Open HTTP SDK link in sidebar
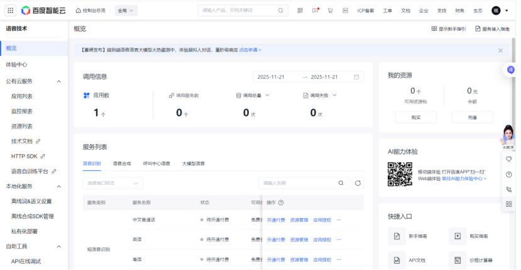Viewport: 521px width, 270px height. click(28, 157)
